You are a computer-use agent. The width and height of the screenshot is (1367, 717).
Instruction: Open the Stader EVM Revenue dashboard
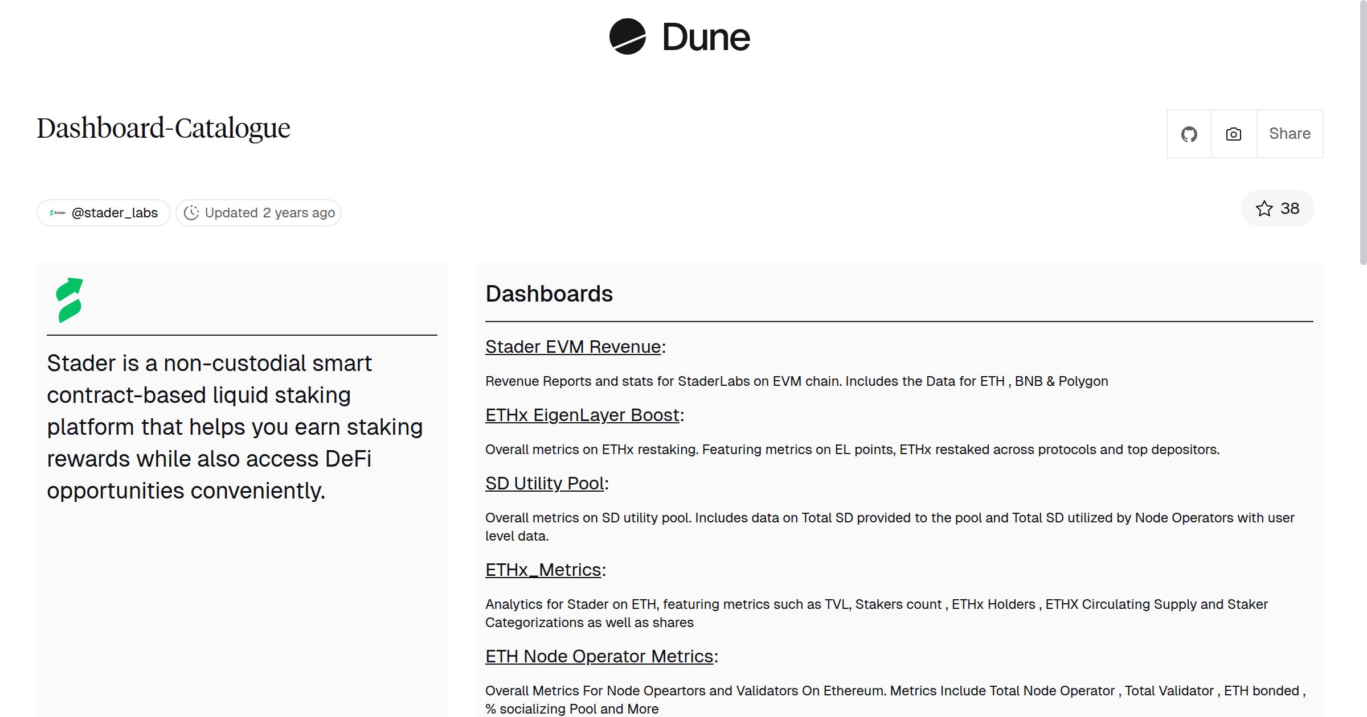click(x=571, y=347)
